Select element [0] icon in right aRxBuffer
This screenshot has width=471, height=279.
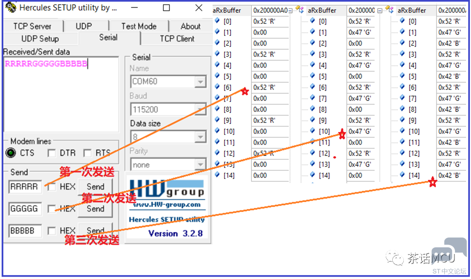(402, 20)
